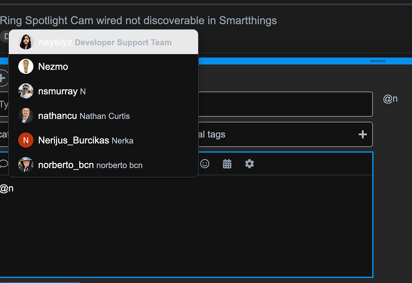Grab the composer resize handle
This screenshot has height=283, width=412.
pos(377,61)
